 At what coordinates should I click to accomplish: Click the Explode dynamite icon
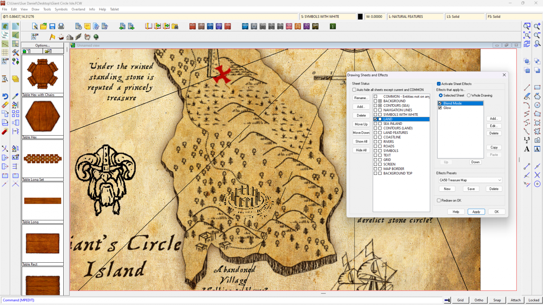(x=5, y=131)
